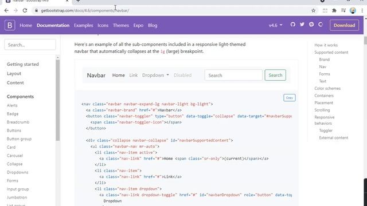Screen dimensions: 367x206
Task: Open Examples in the top nav
Action: [83, 25]
